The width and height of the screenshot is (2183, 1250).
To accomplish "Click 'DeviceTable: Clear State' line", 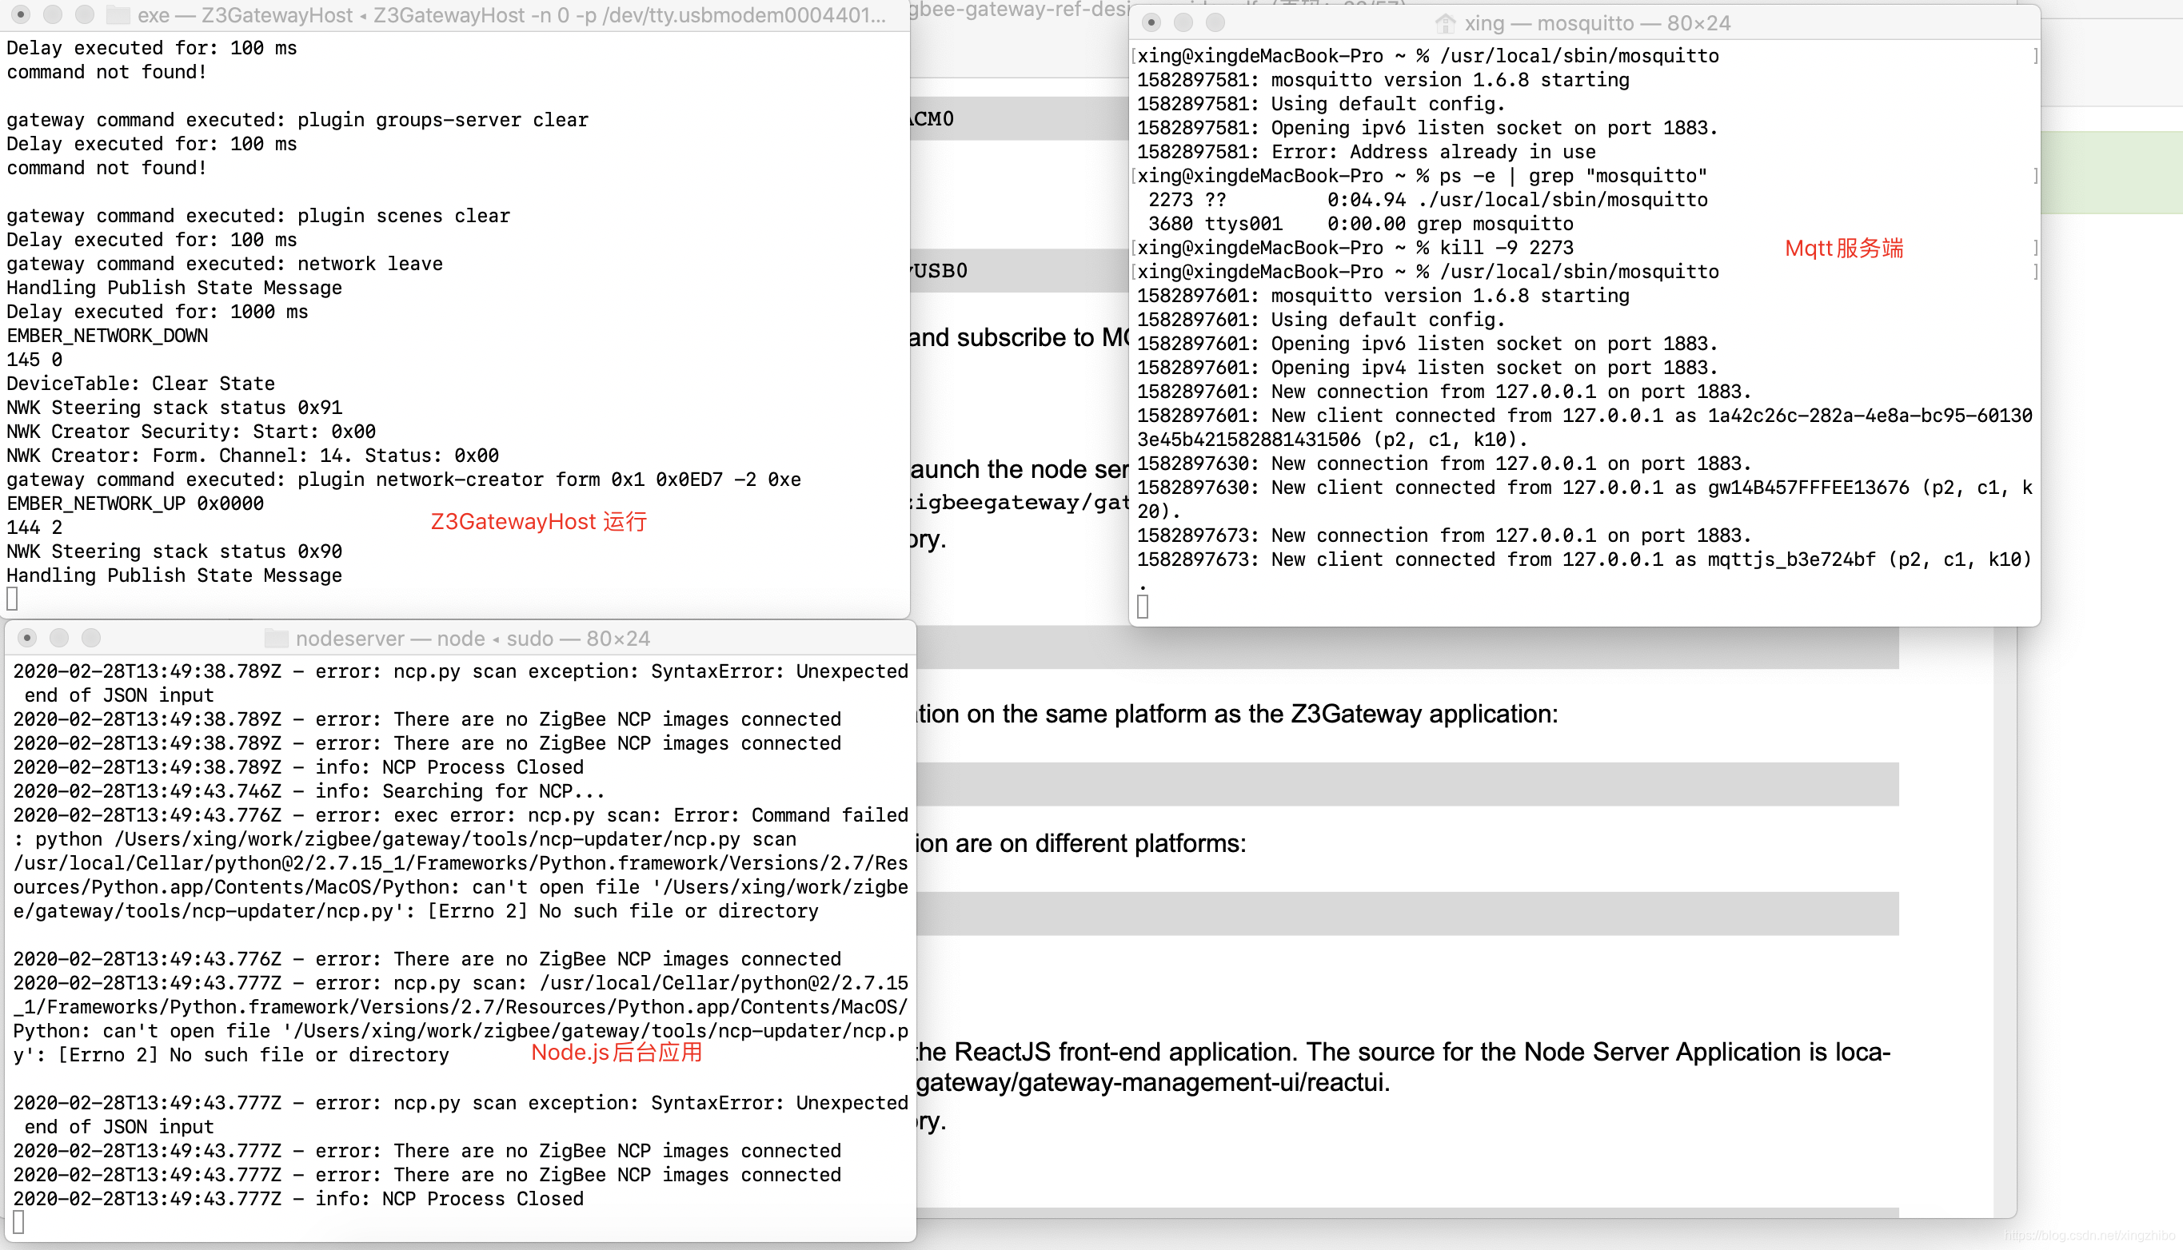I will pos(141,384).
